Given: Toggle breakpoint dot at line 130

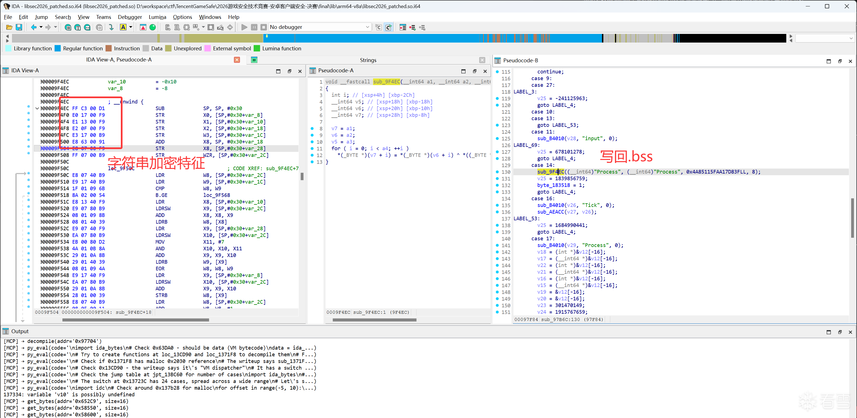Looking at the screenshot, I should coord(497,172).
